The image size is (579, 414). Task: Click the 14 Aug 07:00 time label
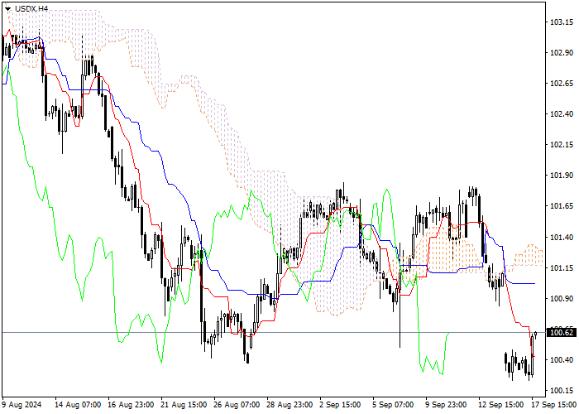coord(78,405)
